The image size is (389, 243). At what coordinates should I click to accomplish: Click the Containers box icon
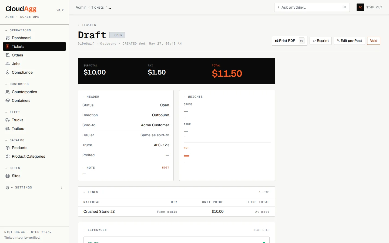pyautogui.click(x=8, y=100)
